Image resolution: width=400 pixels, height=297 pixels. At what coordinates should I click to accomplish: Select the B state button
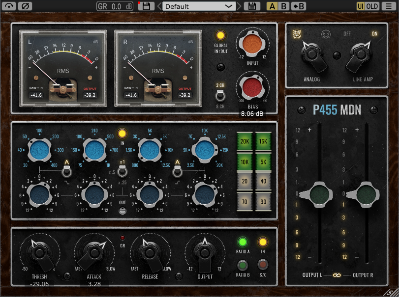coord(283,6)
